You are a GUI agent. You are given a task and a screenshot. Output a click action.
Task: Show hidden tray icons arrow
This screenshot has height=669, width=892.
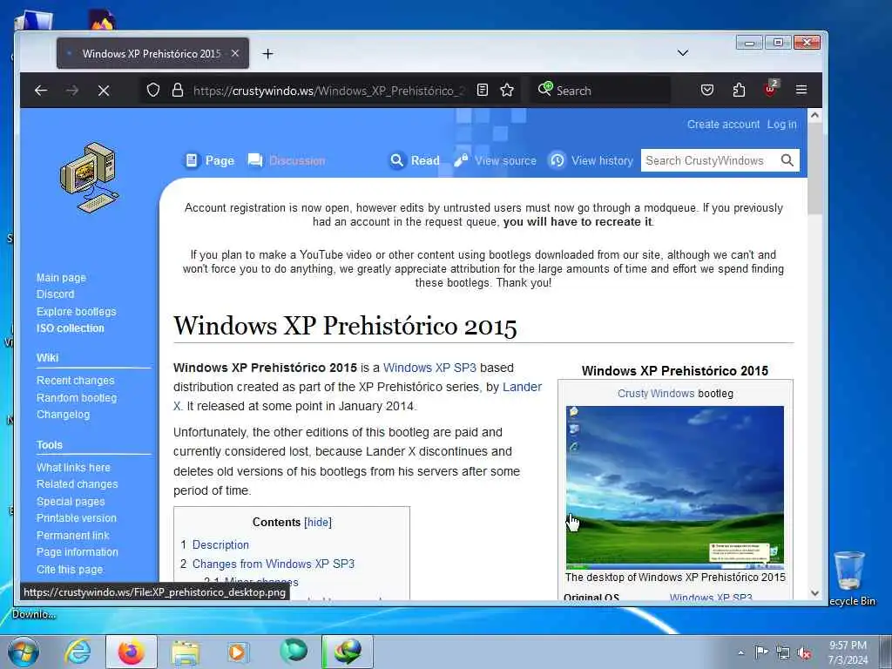740,653
